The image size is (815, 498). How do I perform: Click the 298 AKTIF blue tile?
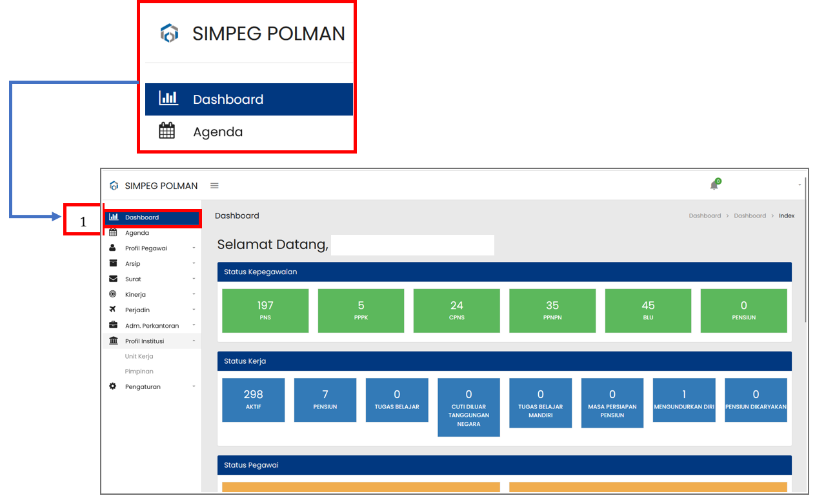[253, 399]
